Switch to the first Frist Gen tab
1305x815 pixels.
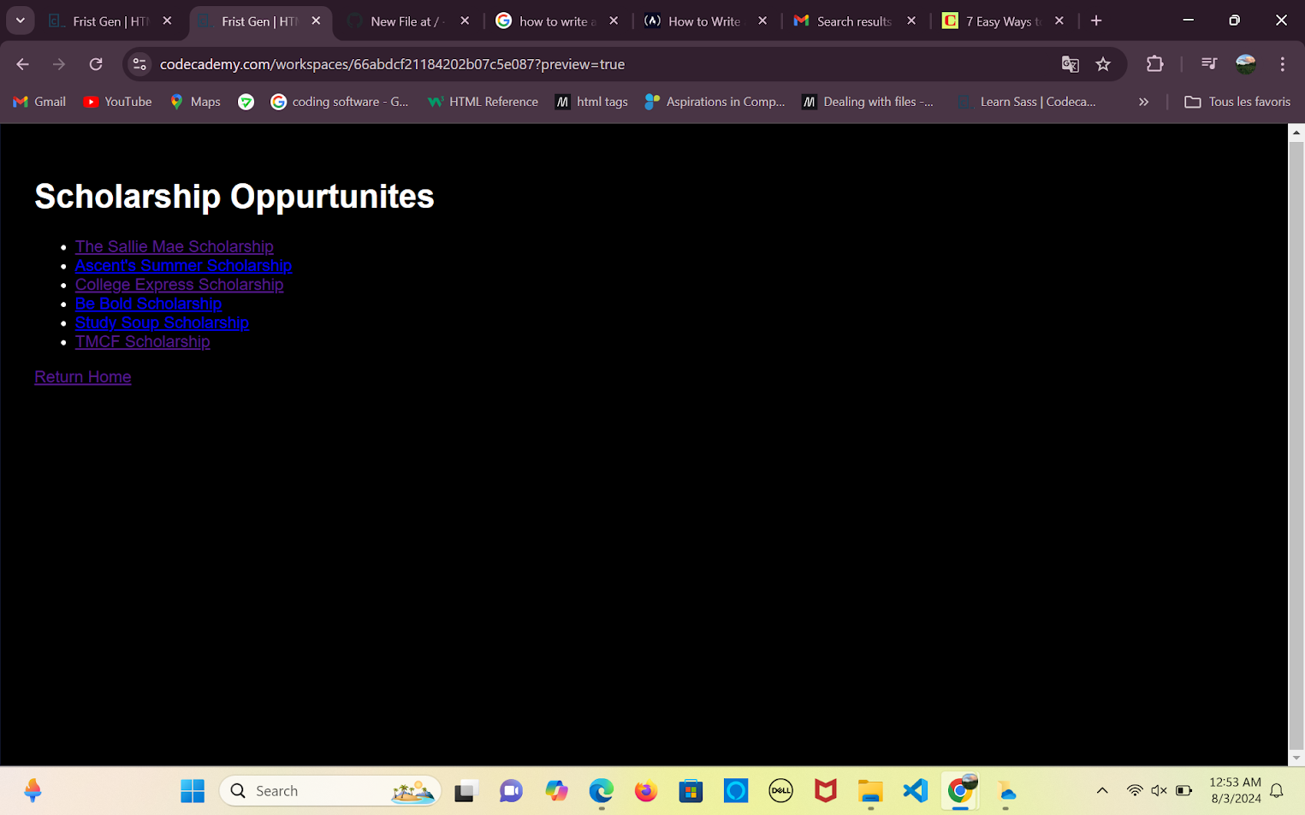(x=111, y=21)
